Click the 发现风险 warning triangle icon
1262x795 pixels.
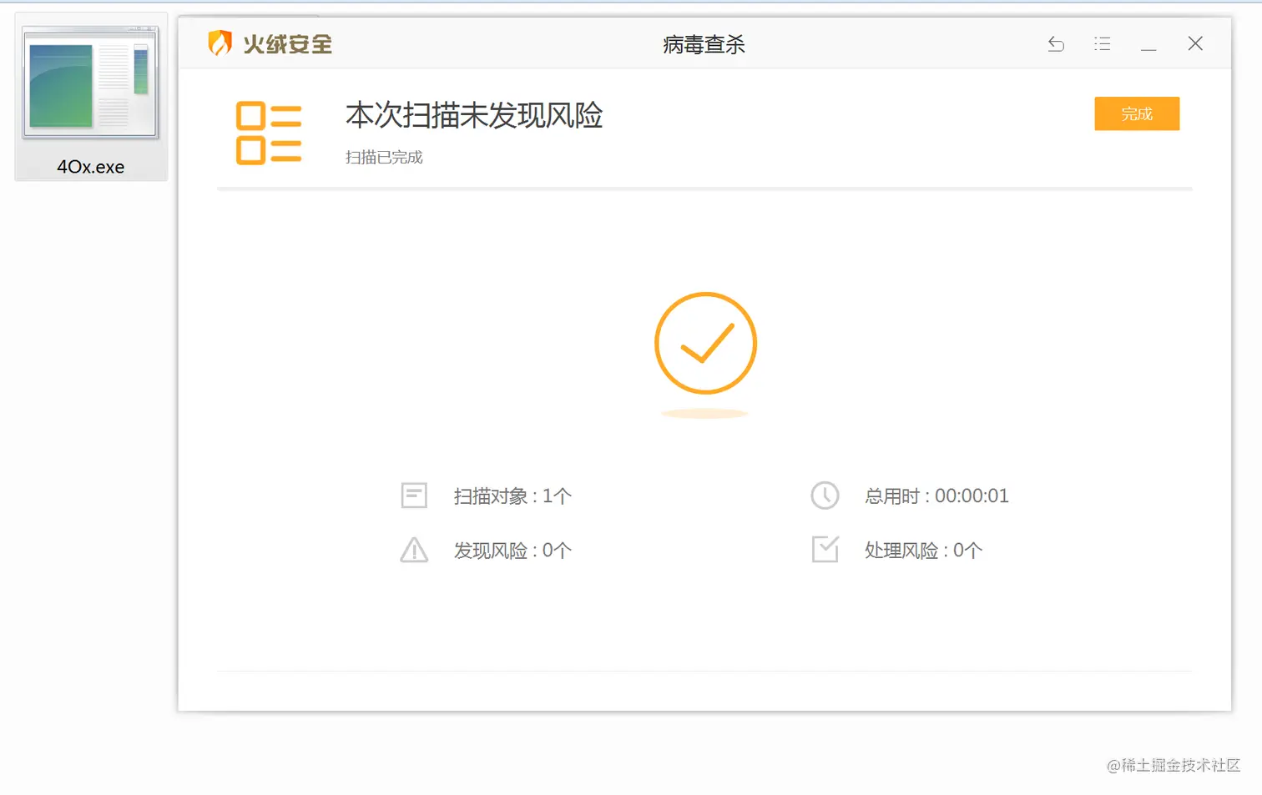[x=414, y=550]
